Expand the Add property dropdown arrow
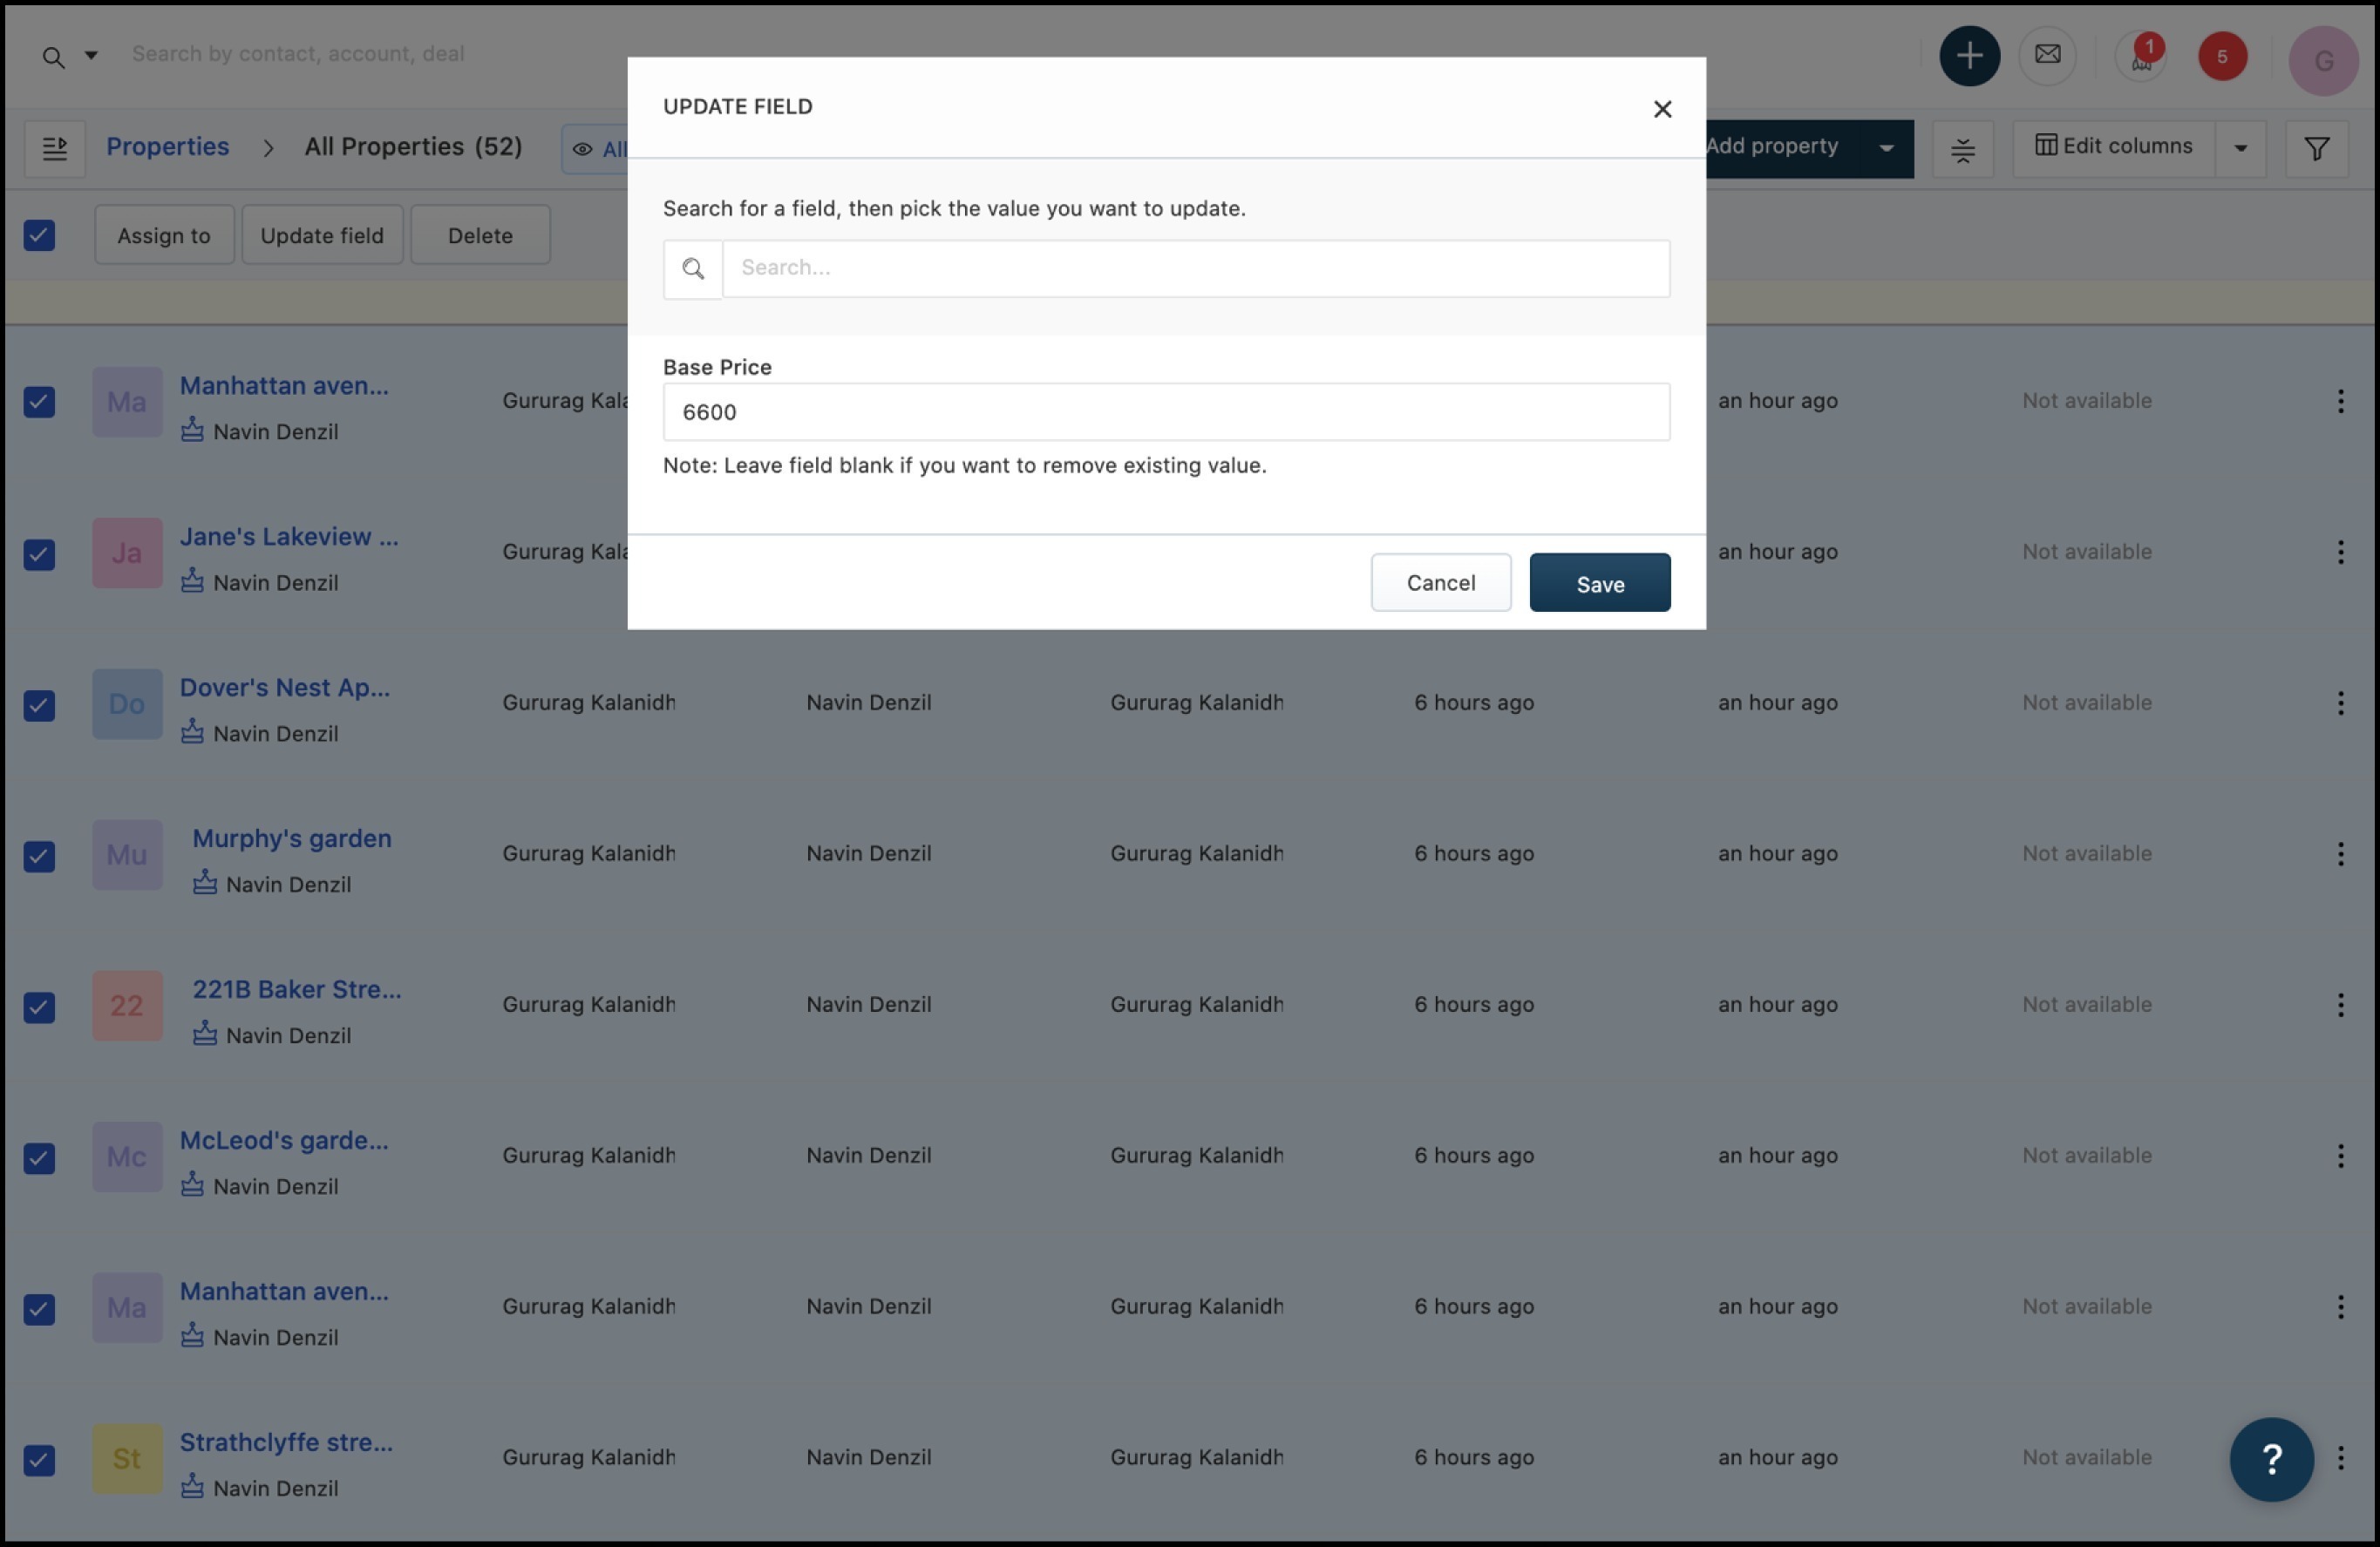Screen dimensions: 2380x1547 (x=1886, y=149)
